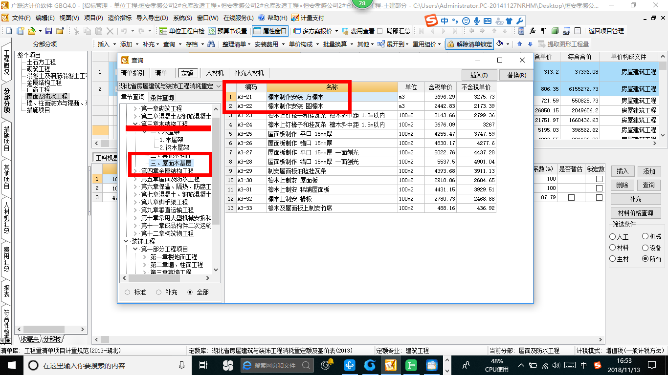The height and width of the screenshot is (375, 668).
Task: Click the 材料价格查询 button
Action: 636,213
